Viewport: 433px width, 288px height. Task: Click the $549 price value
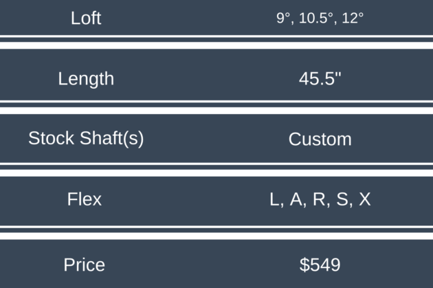point(320,265)
